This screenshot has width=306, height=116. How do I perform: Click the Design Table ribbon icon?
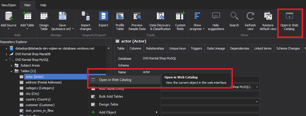click(44, 16)
